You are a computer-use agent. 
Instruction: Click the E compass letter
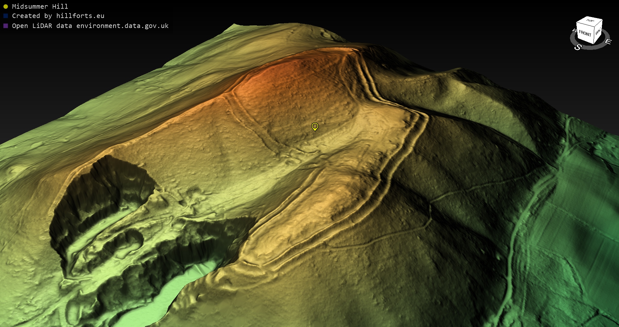click(608, 41)
